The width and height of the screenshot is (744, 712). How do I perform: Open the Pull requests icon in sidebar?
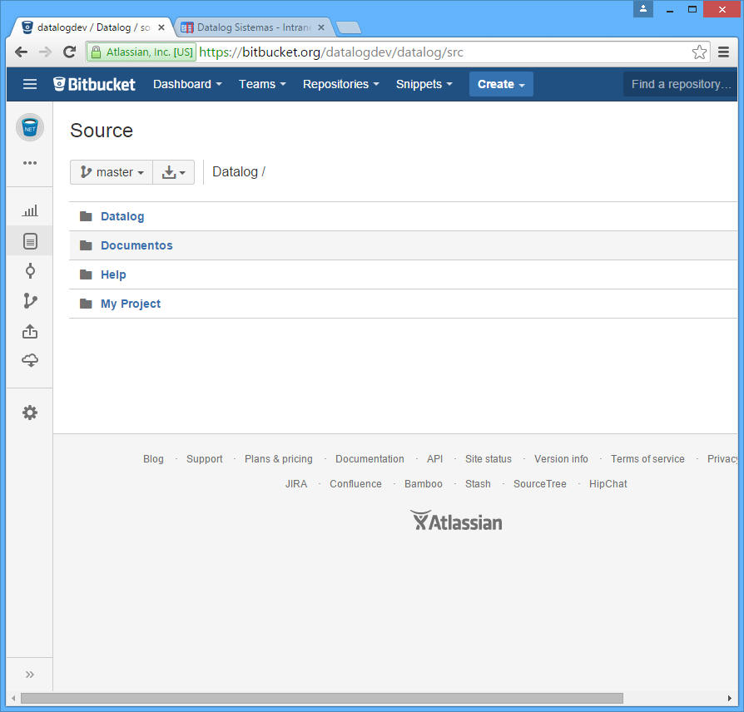[30, 331]
